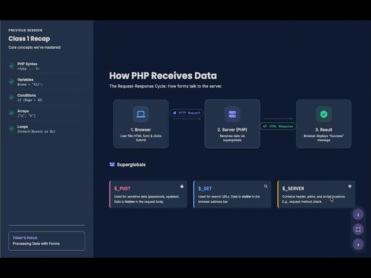
Task: Click the $_GET description about search URLs
Action: click(x=229, y=199)
